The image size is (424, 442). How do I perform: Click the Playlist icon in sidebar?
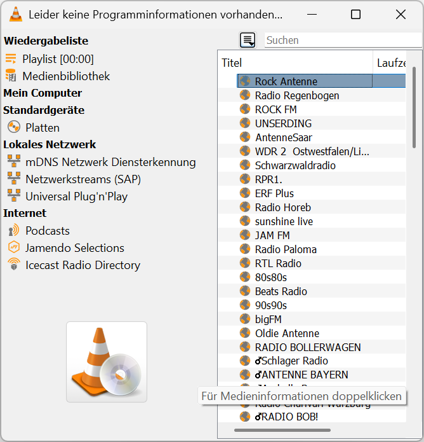(11, 59)
